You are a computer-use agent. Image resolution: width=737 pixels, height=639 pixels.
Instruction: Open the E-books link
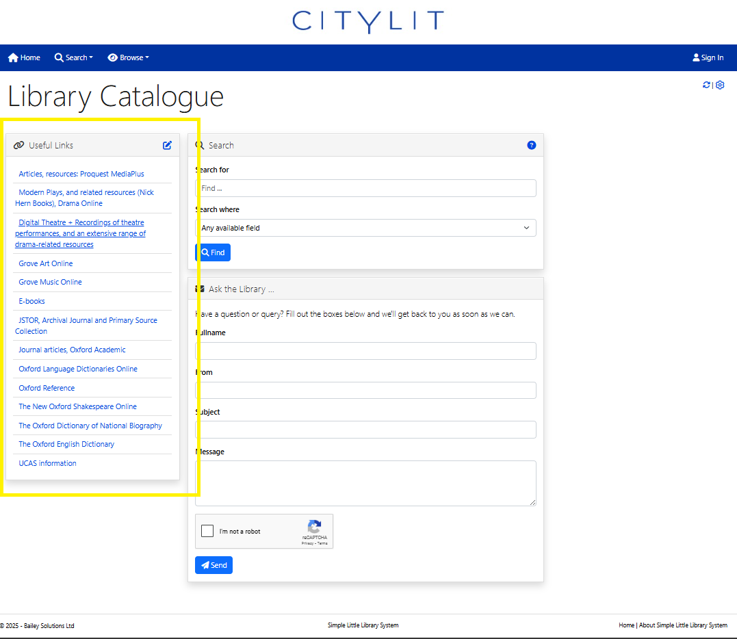tap(31, 301)
